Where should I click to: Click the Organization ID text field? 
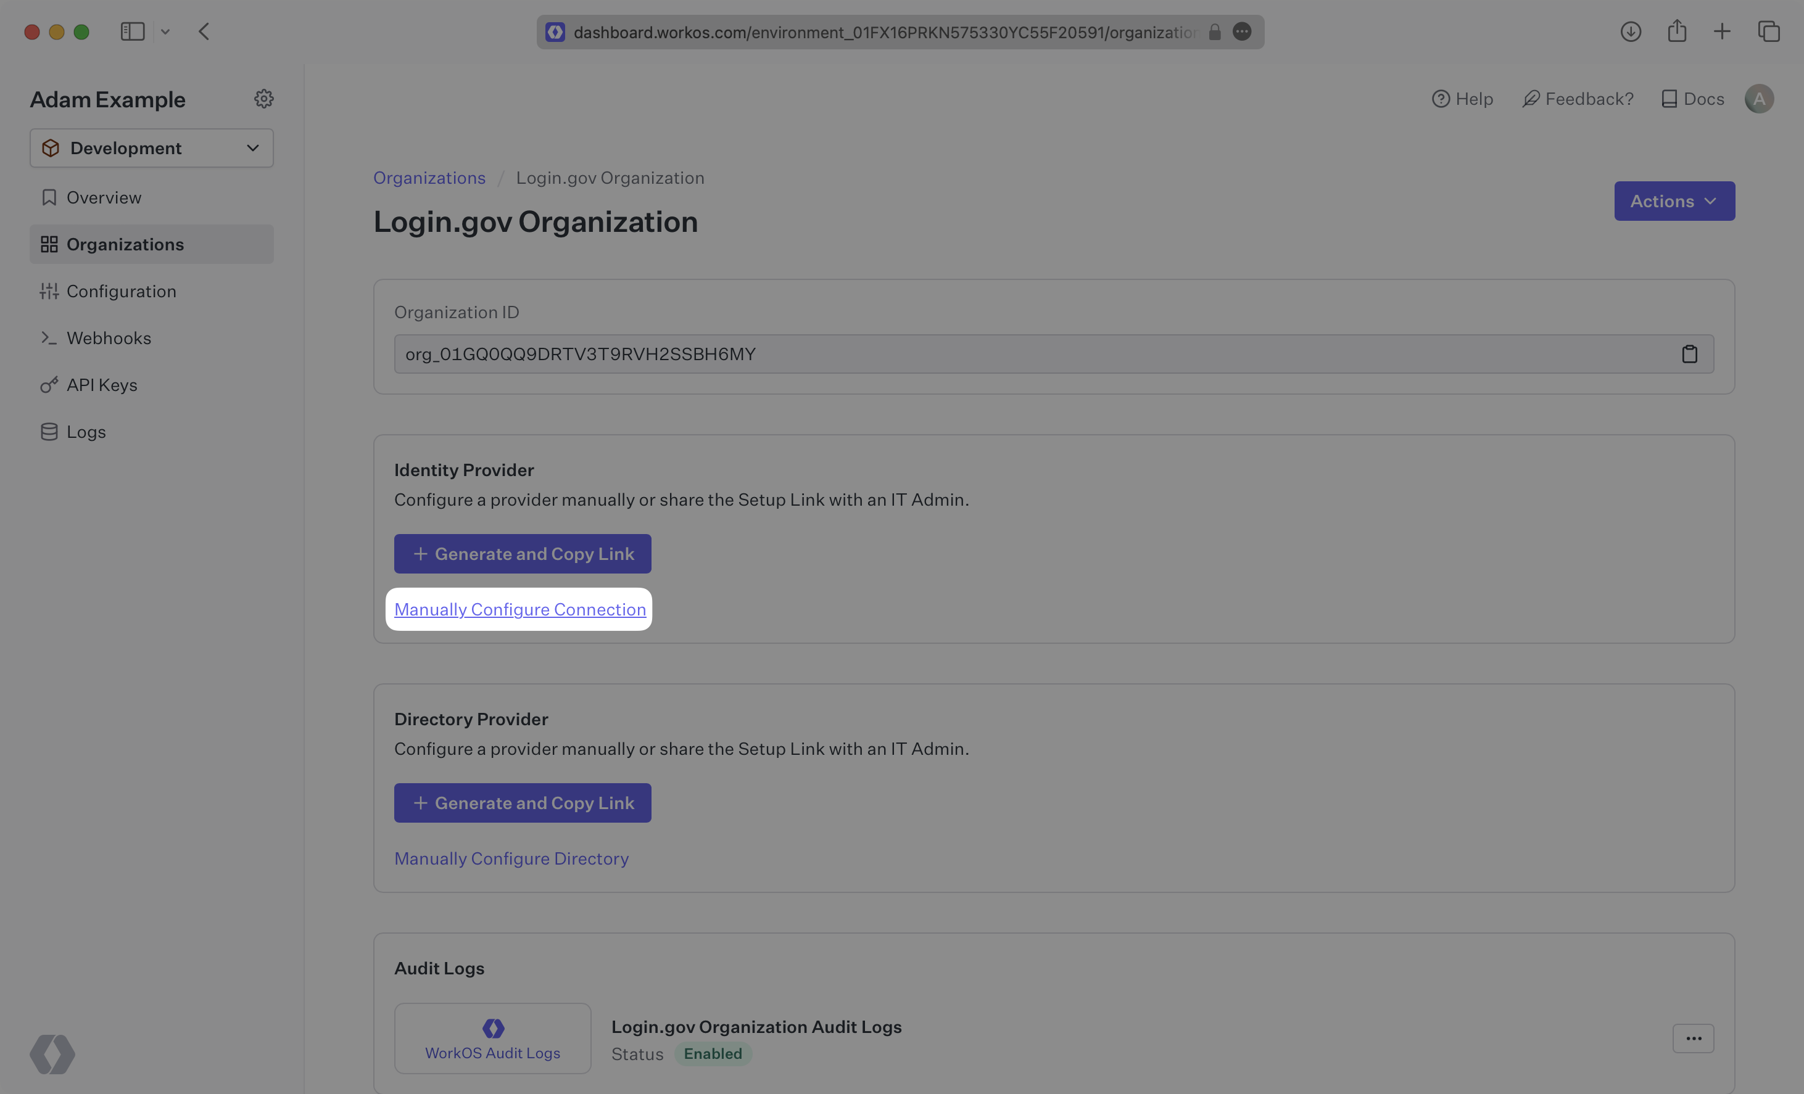coord(1025,354)
